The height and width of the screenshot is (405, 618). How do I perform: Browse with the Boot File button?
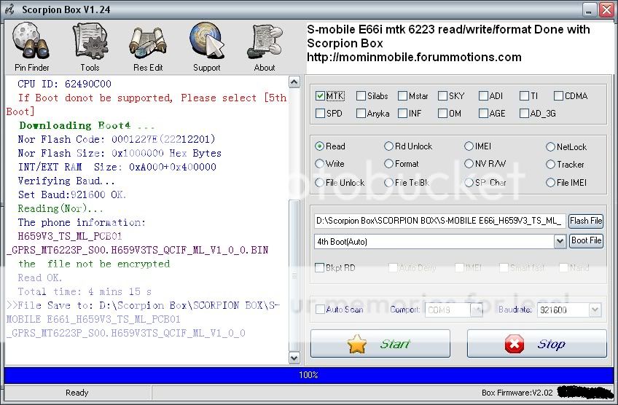(x=586, y=240)
